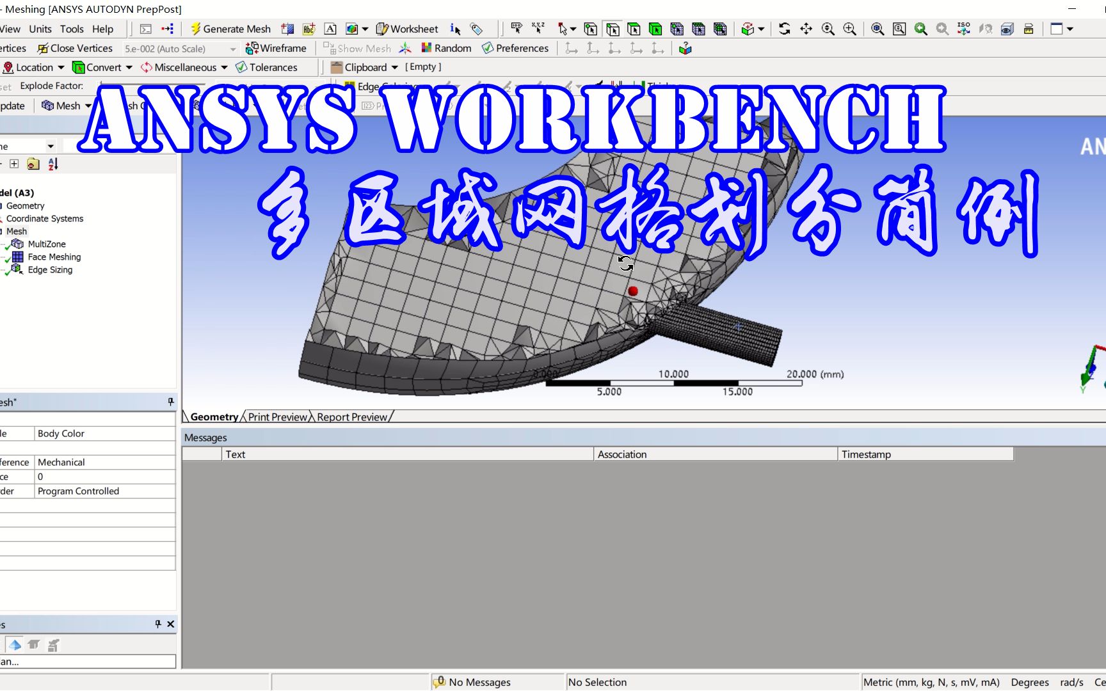
Task: Click the Body Color property value
Action: click(x=105, y=433)
